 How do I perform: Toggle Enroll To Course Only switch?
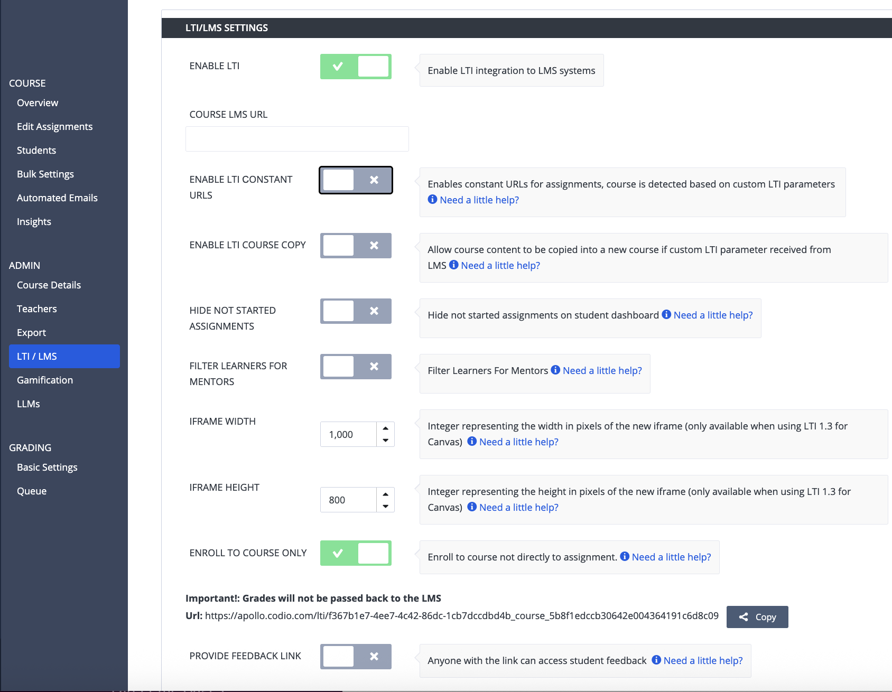(356, 553)
